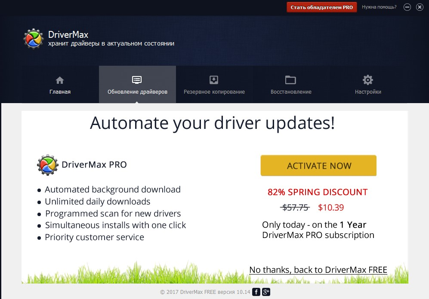429x299 pixels.
Task: Open the Facebook icon in footer
Action: tap(256, 292)
